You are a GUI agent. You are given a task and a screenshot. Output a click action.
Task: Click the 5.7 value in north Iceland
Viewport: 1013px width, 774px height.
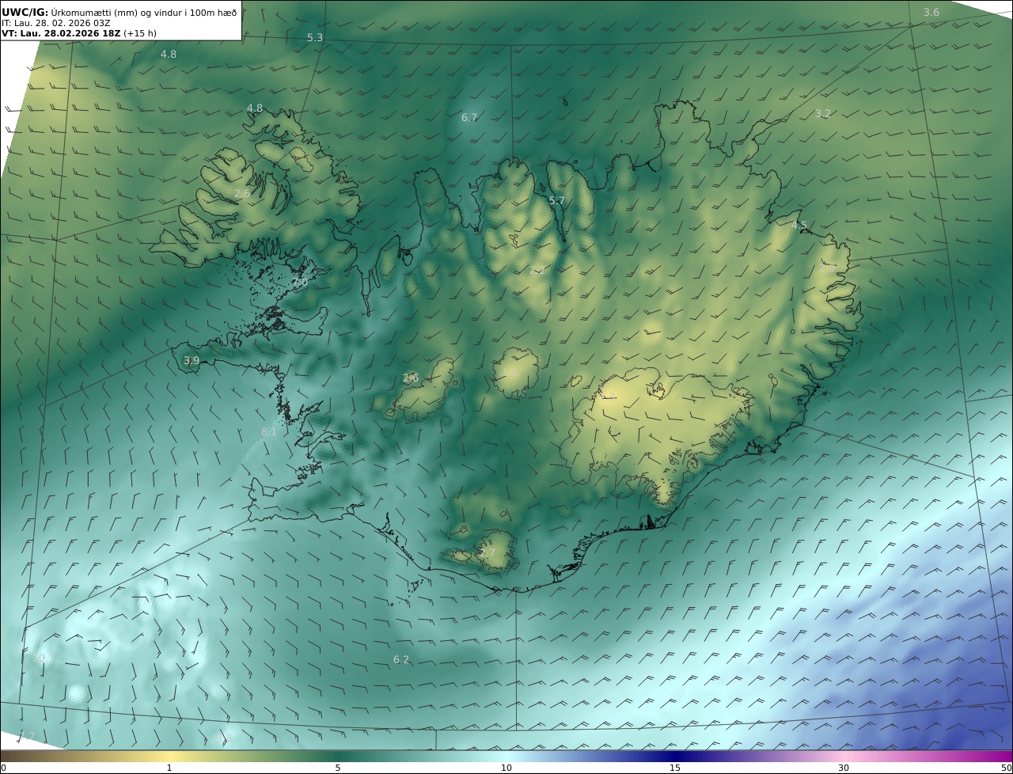557,201
